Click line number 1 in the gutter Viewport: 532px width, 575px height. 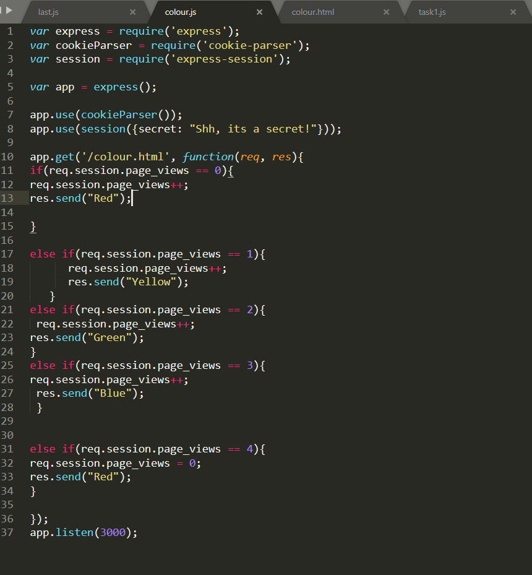point(10,31)
